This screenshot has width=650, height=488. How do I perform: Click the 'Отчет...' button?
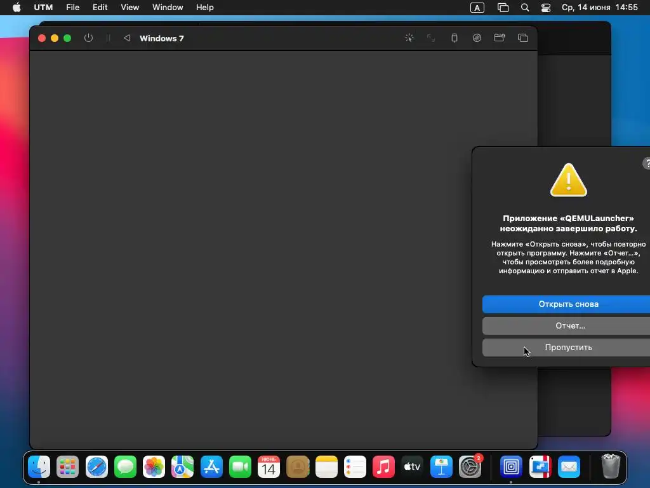click(x=566, y=326)
